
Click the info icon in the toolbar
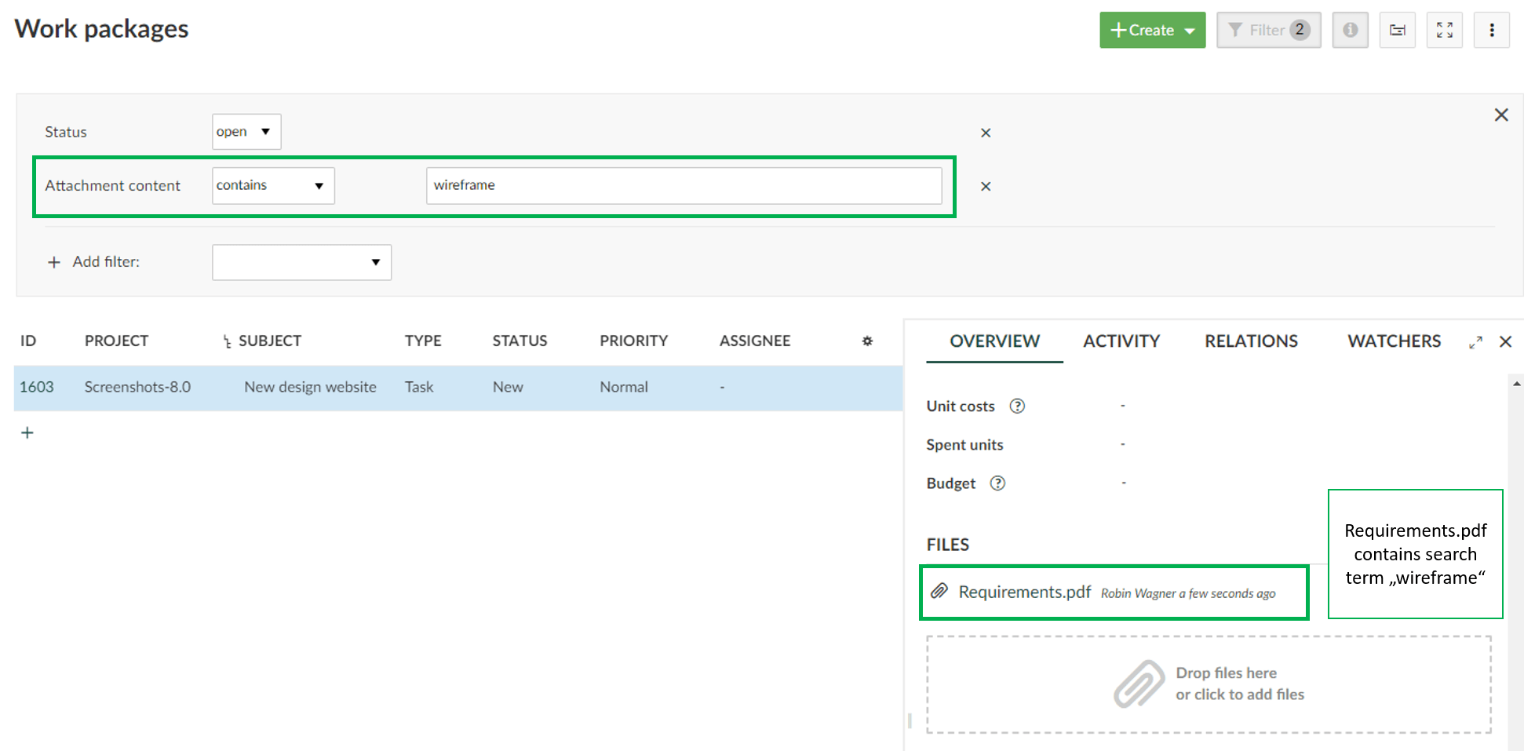(x=1350, y=30)
